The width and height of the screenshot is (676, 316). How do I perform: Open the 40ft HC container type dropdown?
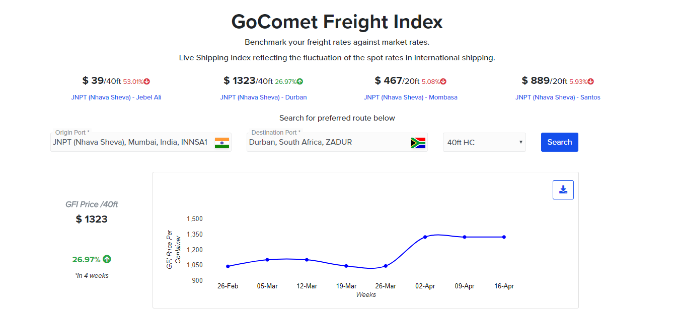pos(484,142)
